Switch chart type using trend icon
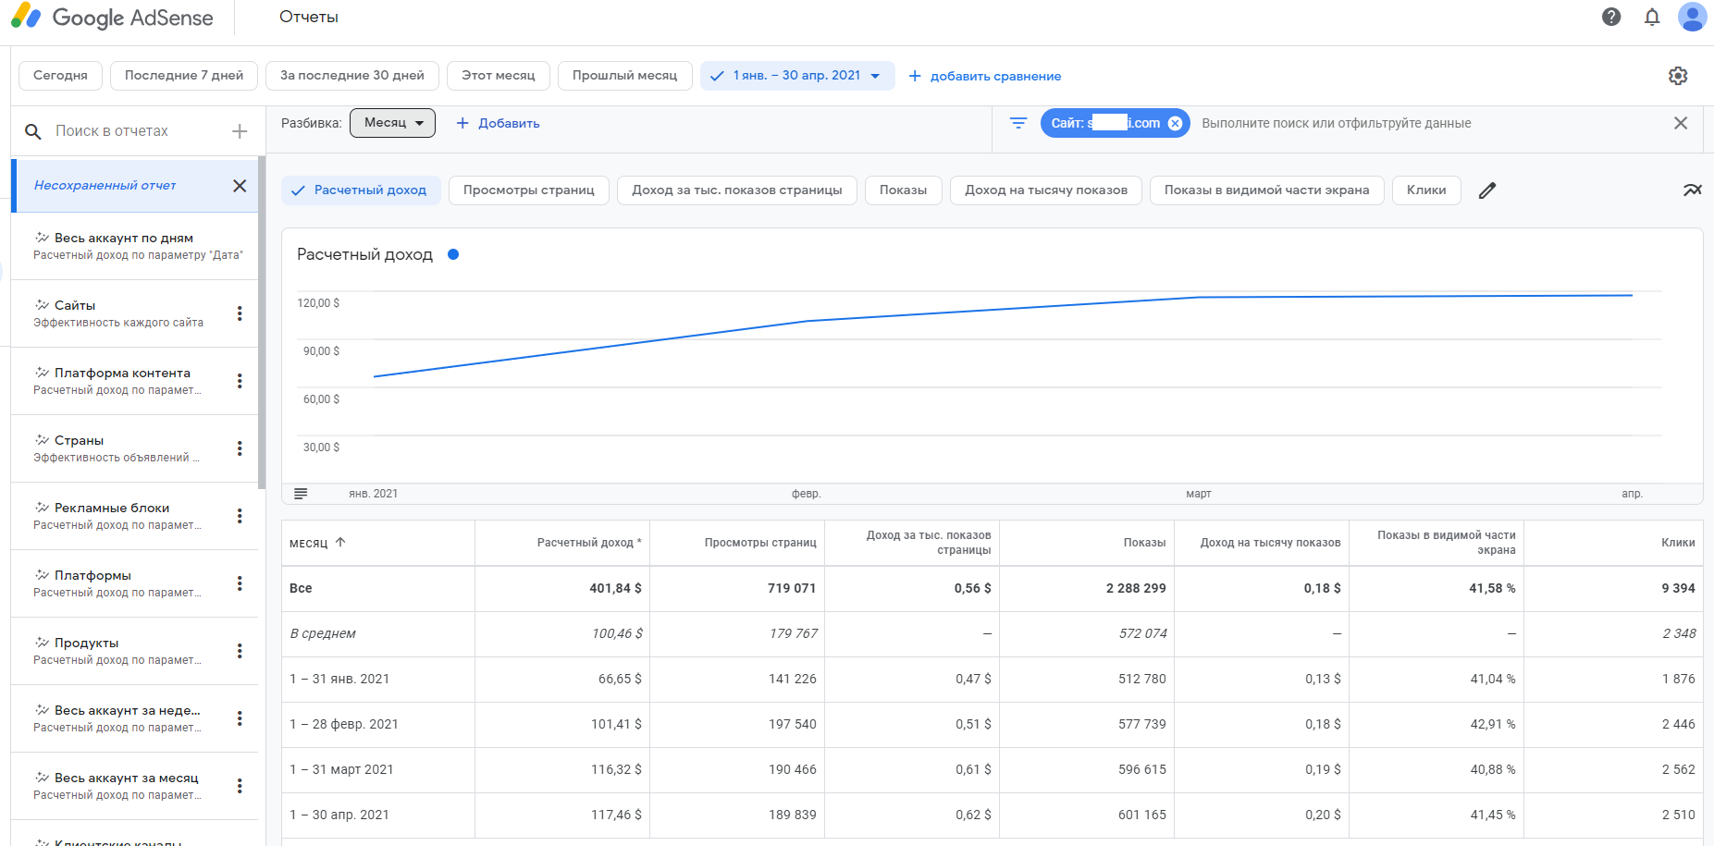This screenshot has width=1714, height=846. (1692, 190)
